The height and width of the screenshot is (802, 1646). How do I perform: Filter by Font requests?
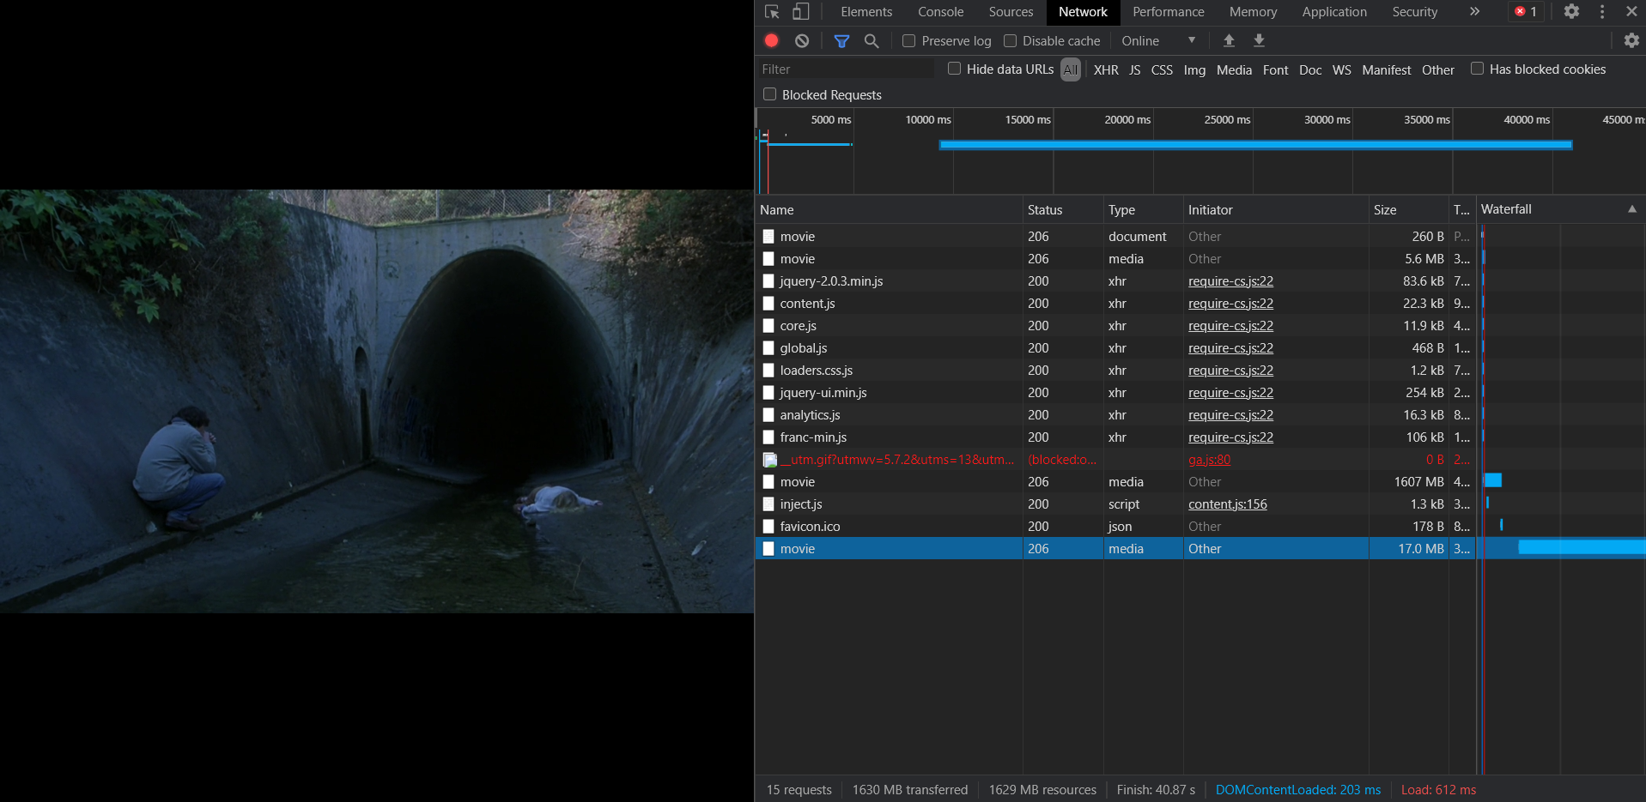pos(1275,69)
